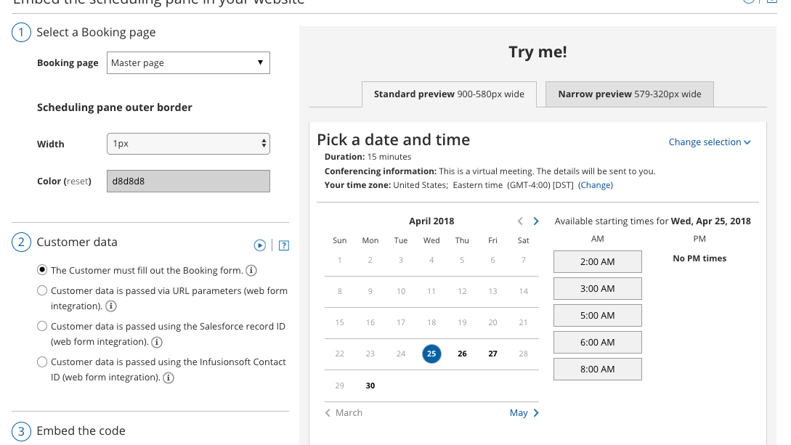
Task: Click info icon beside URL parameters option
Action: (x=110, y=306)
